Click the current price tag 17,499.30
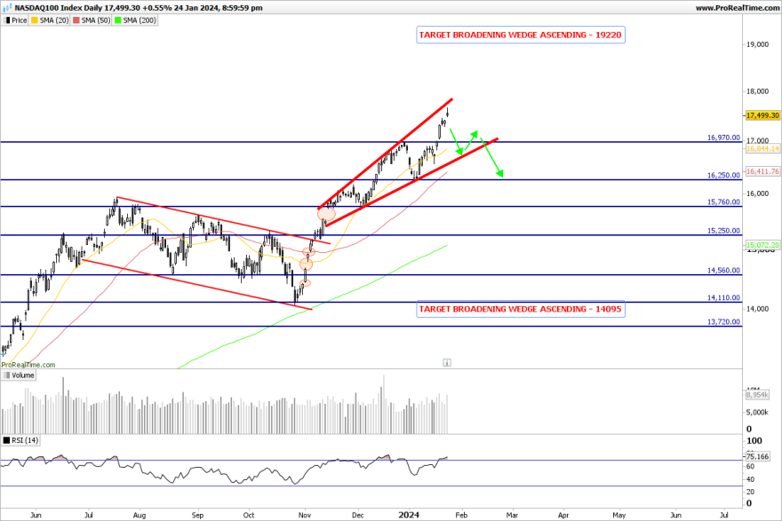782x521 pixels. coord(762,115)
